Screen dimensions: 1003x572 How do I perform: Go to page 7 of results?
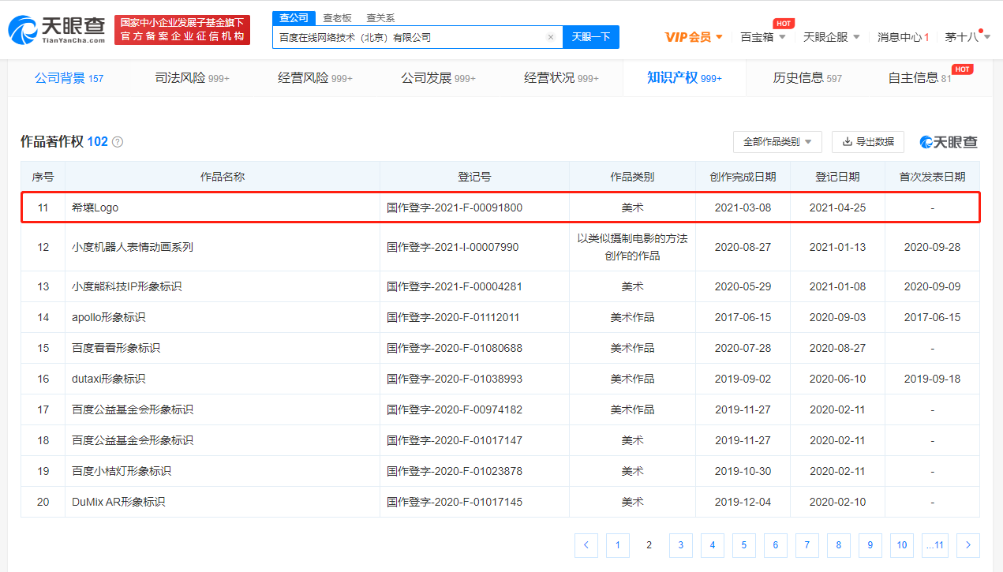[x=807, y=545]
